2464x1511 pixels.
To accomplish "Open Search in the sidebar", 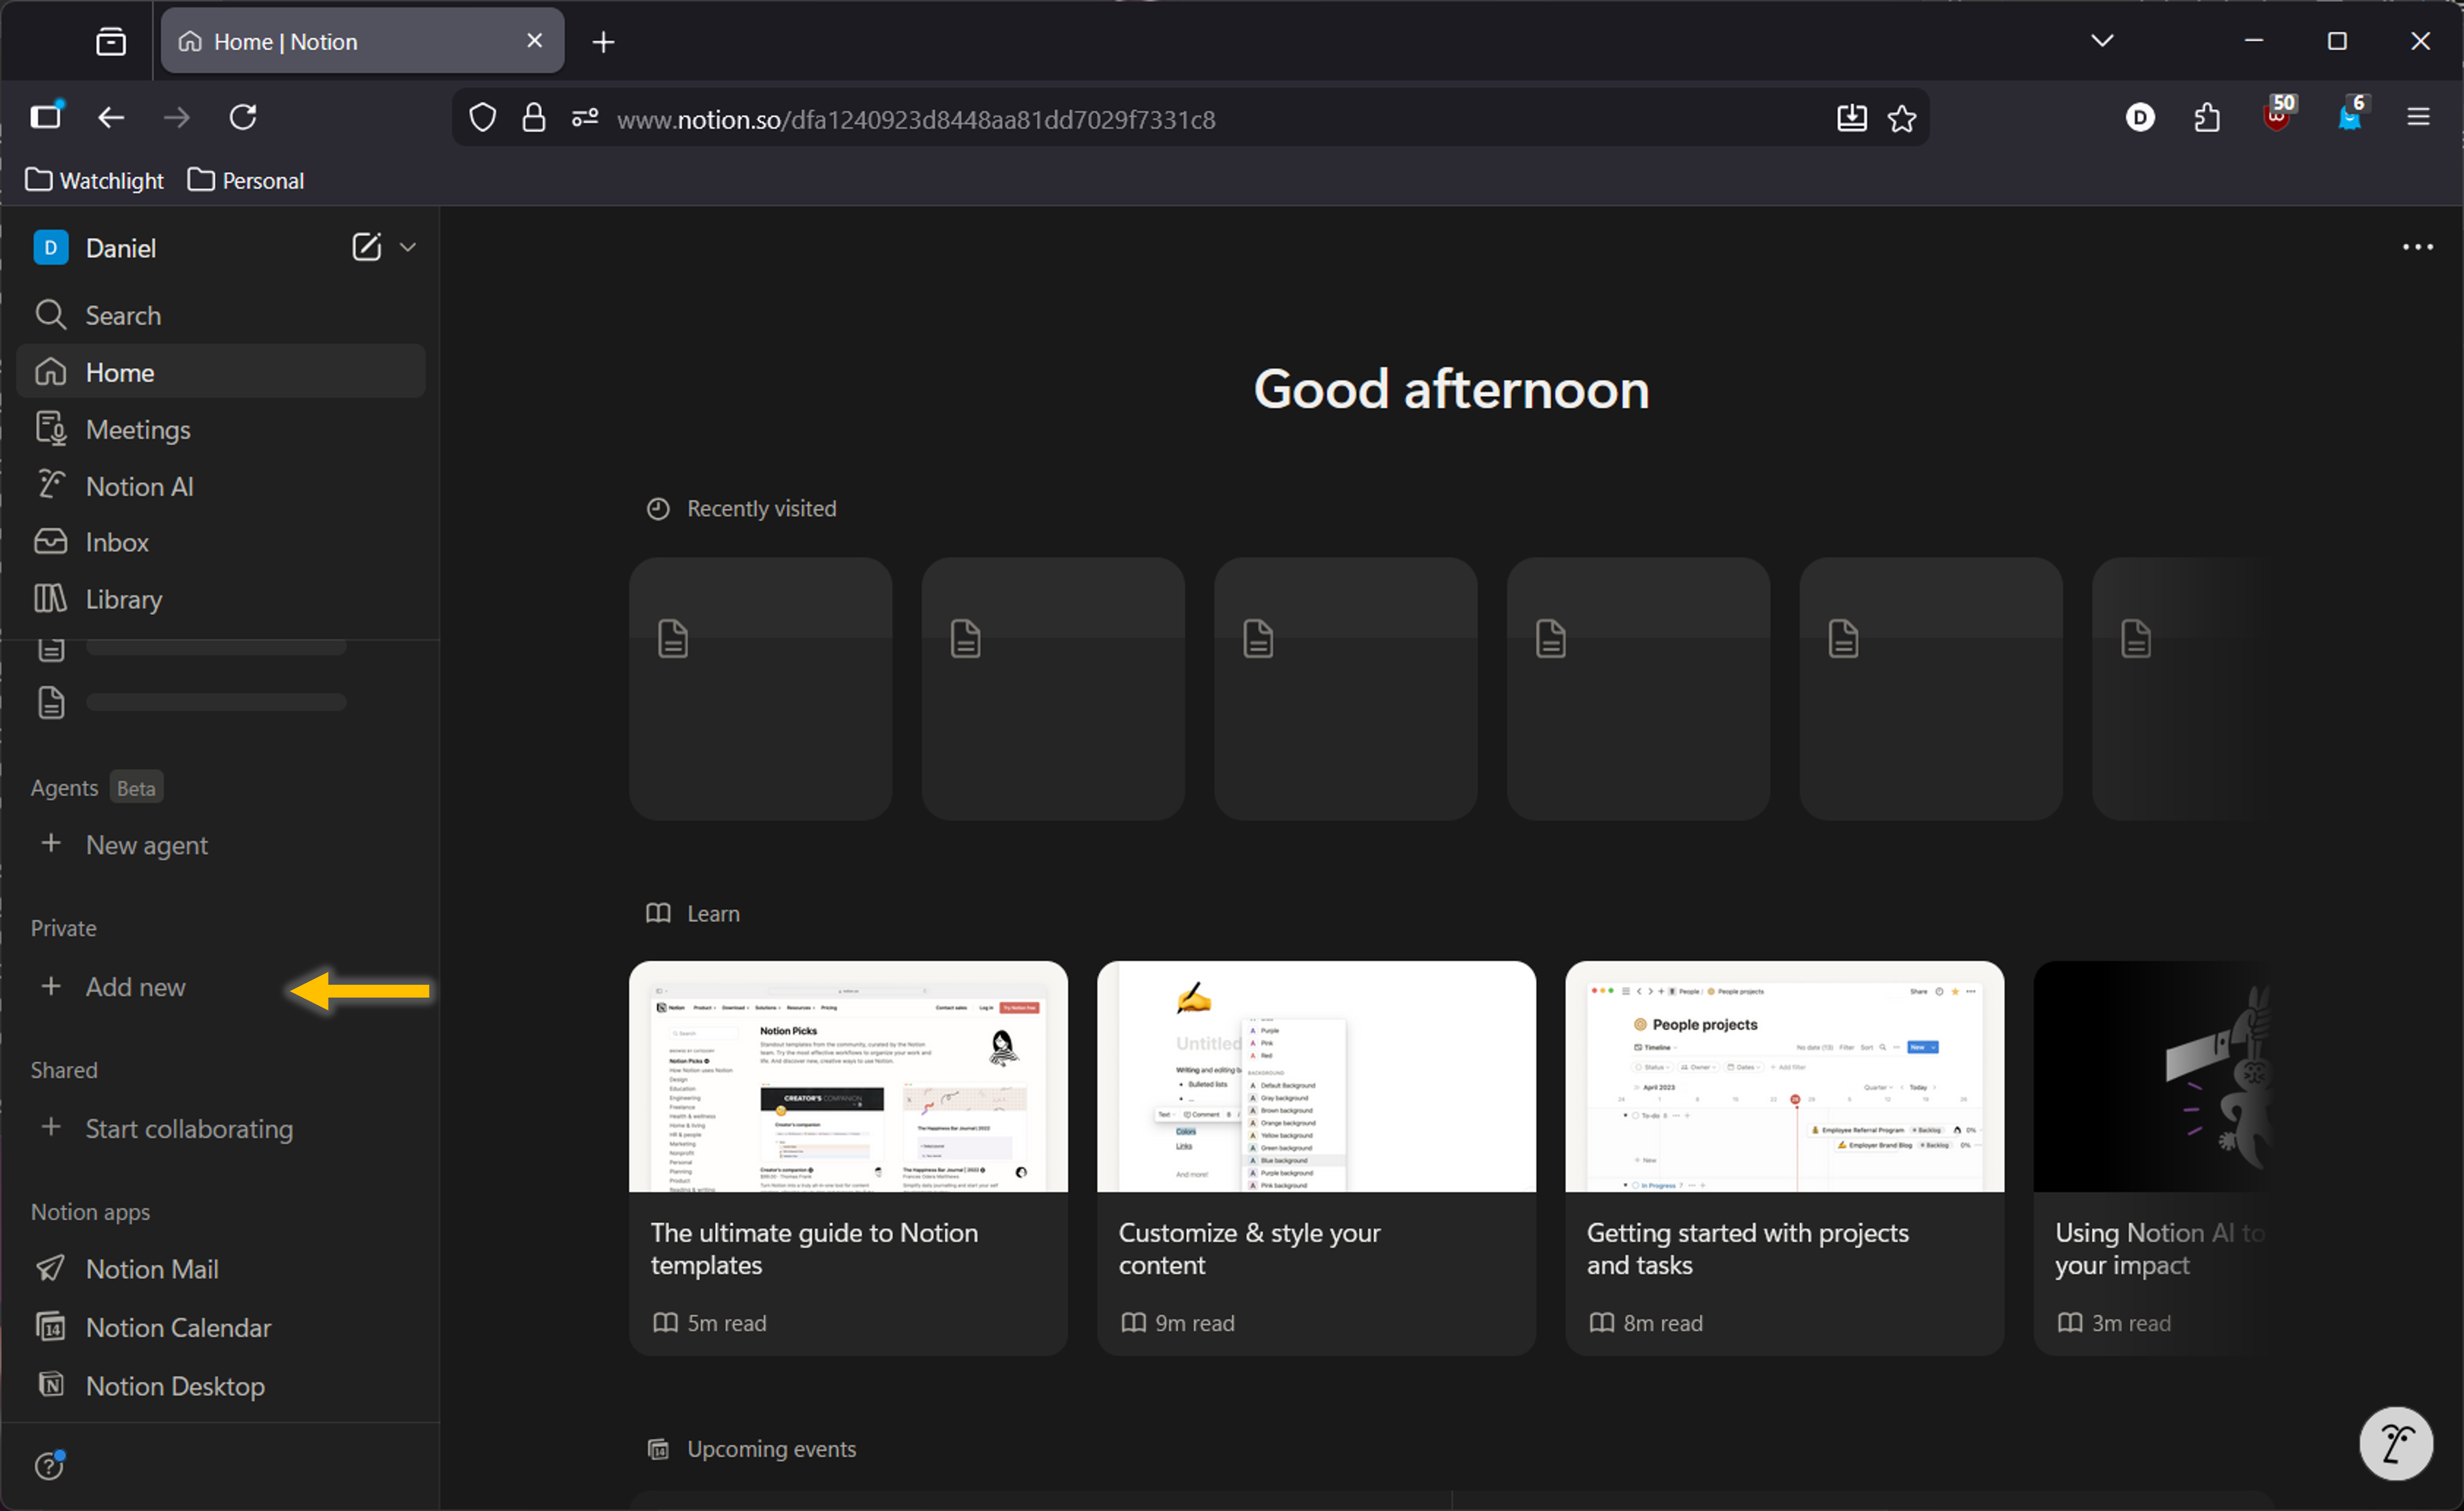I will (122, 316).
